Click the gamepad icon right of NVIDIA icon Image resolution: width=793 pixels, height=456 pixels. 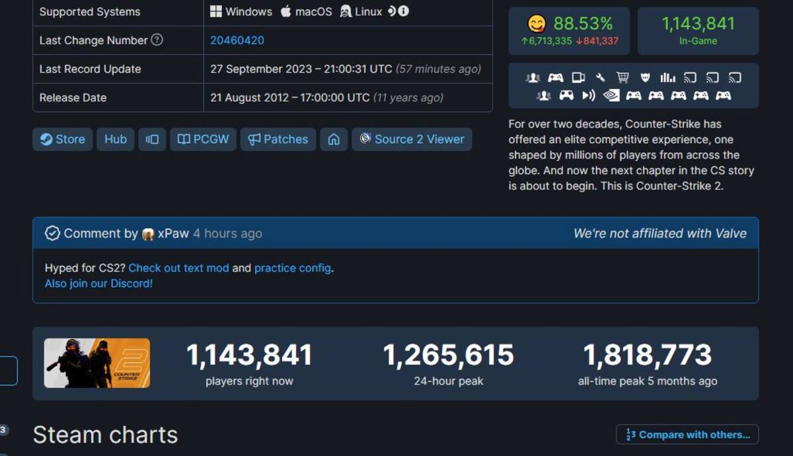(634, 96)
